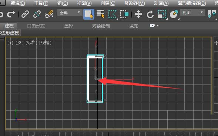Click the viewport [+] general menu label
This screenshot has width=218, height=136.
coord(10,43)
